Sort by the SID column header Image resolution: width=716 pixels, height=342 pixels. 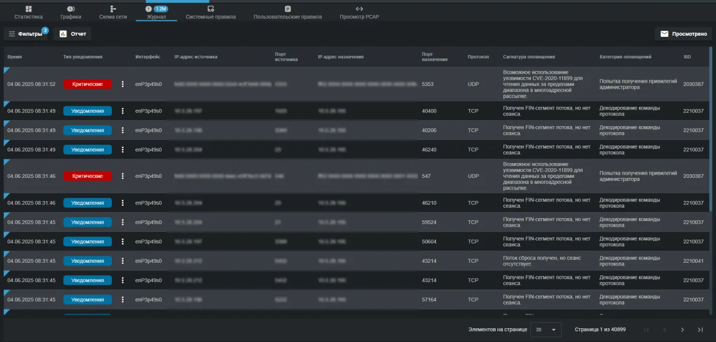pyautogui.click(x=687, y=57)
